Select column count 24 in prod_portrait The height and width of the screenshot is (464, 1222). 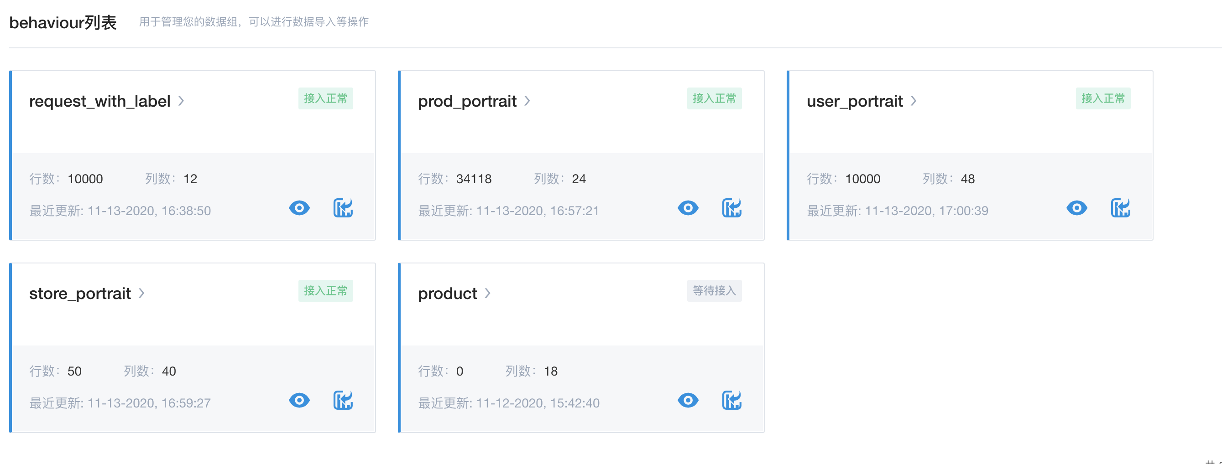[x=579, y=179]
